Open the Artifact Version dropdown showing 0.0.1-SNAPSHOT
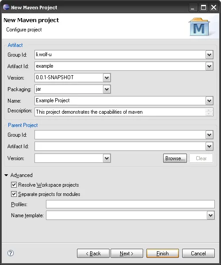 click(x=107, y=78)
